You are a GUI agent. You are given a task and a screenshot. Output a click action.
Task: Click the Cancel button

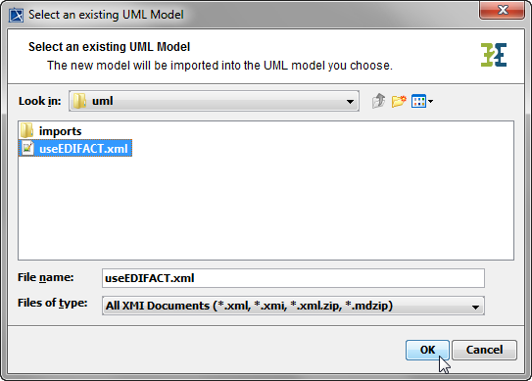click(x=484, y=350)
